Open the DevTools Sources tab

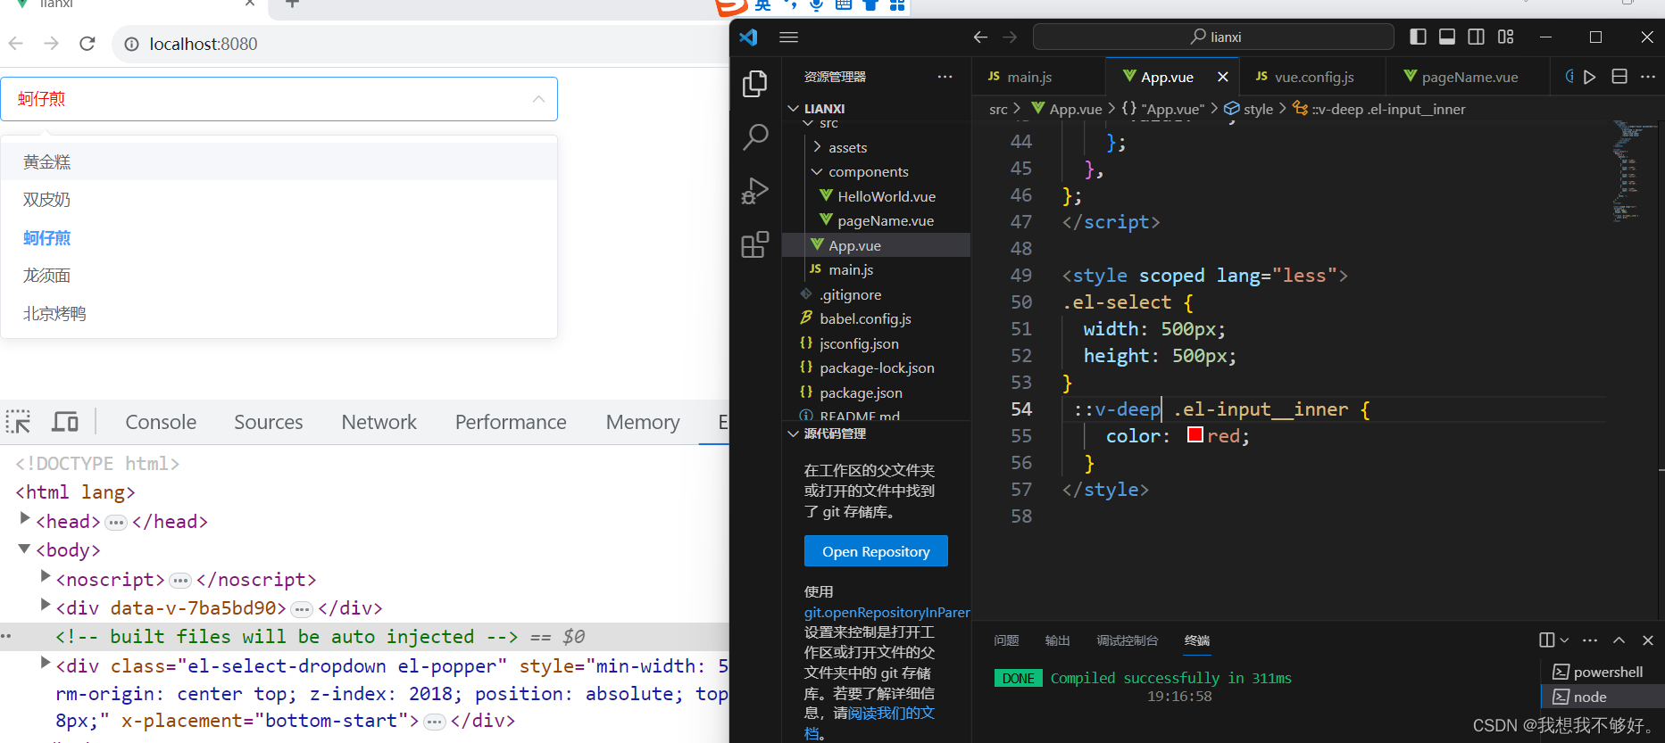[269, 422]
